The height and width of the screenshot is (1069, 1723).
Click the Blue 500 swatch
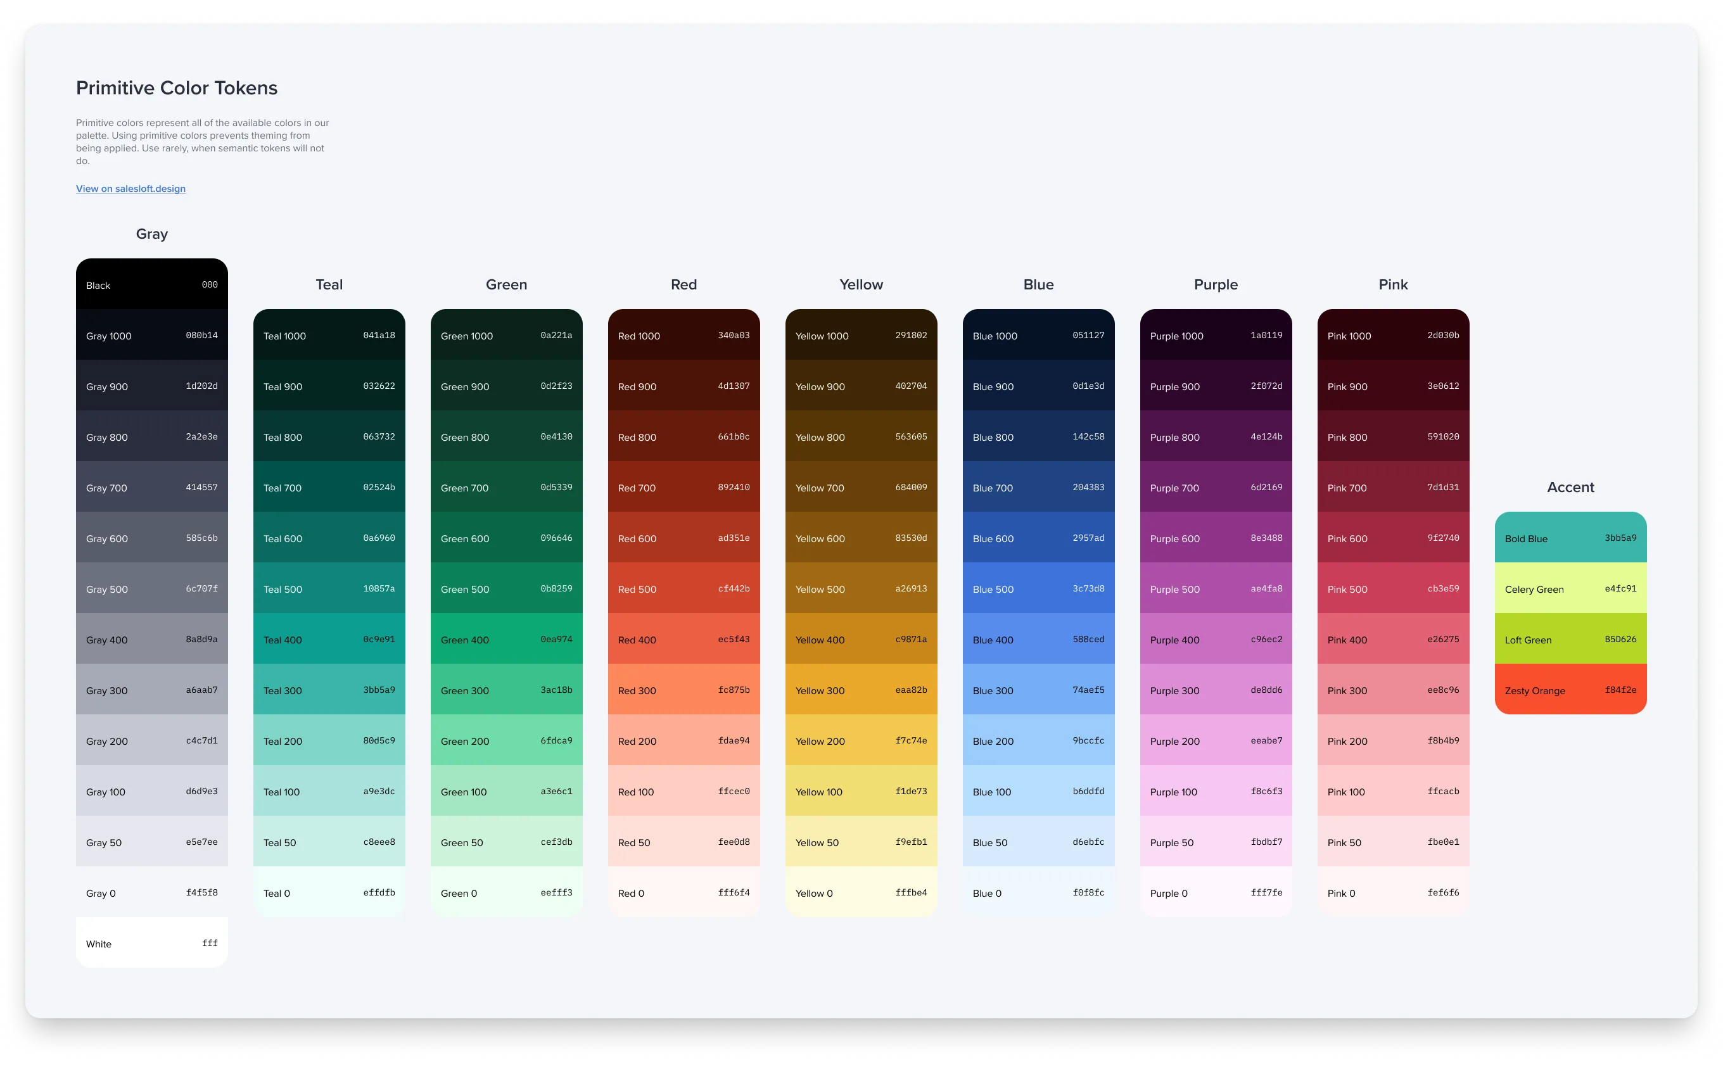tap(1038, 588)
